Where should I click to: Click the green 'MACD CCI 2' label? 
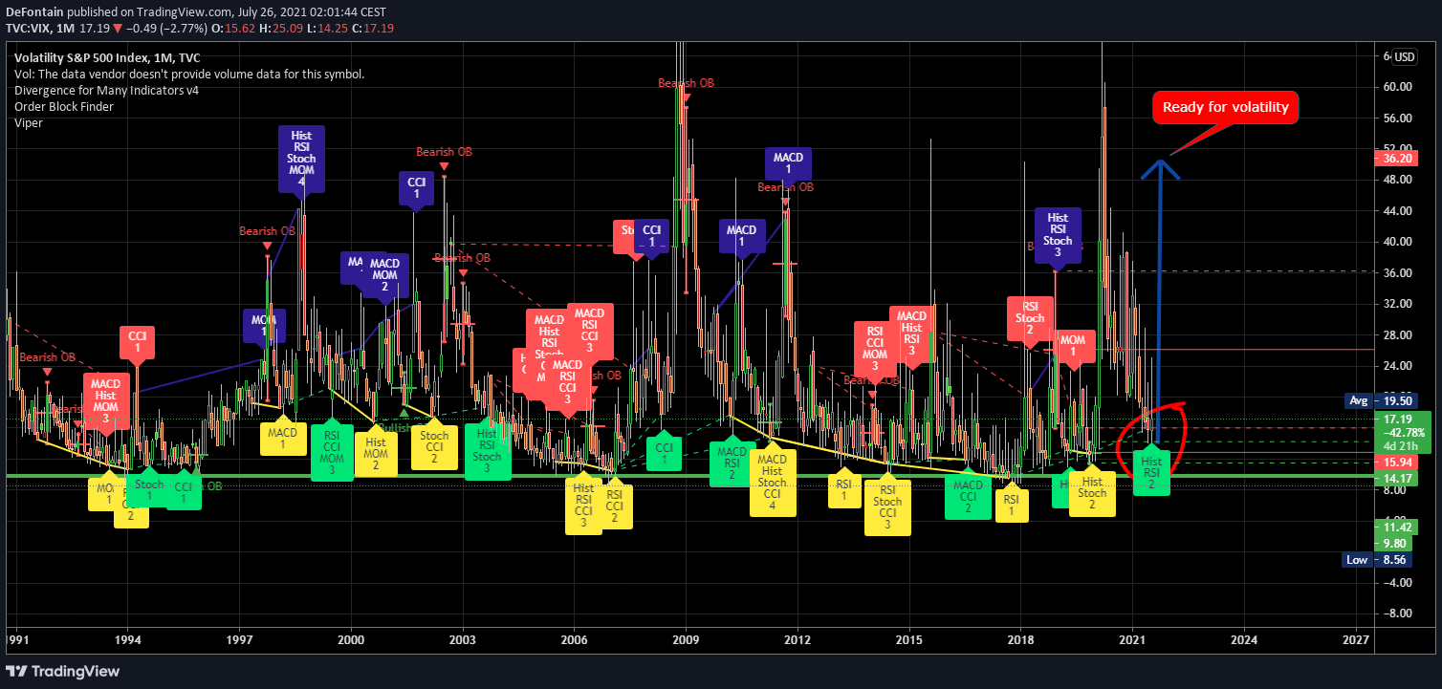click(968, 497)
